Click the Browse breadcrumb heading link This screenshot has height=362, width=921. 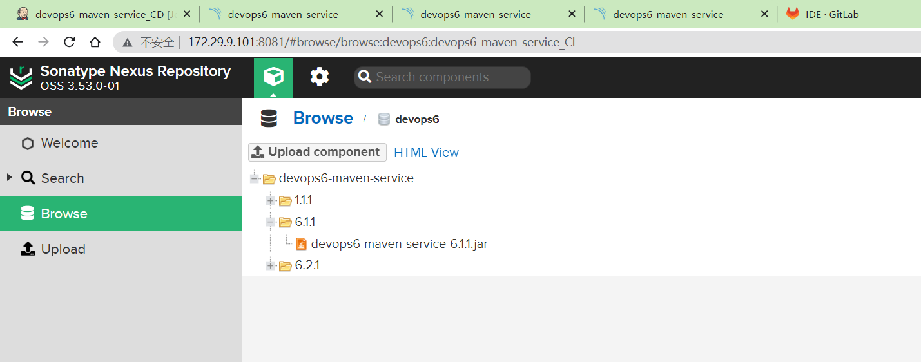(x=323, y=119)
